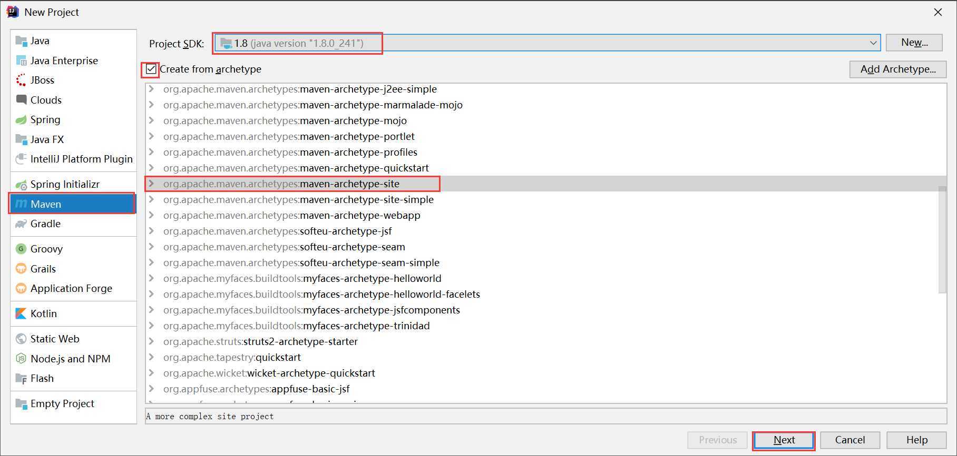
Task: Click the disabled Previous button
Action: tap(717, 440)
